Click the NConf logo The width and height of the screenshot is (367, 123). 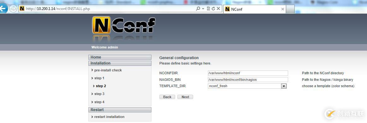(x=124, y=25)
